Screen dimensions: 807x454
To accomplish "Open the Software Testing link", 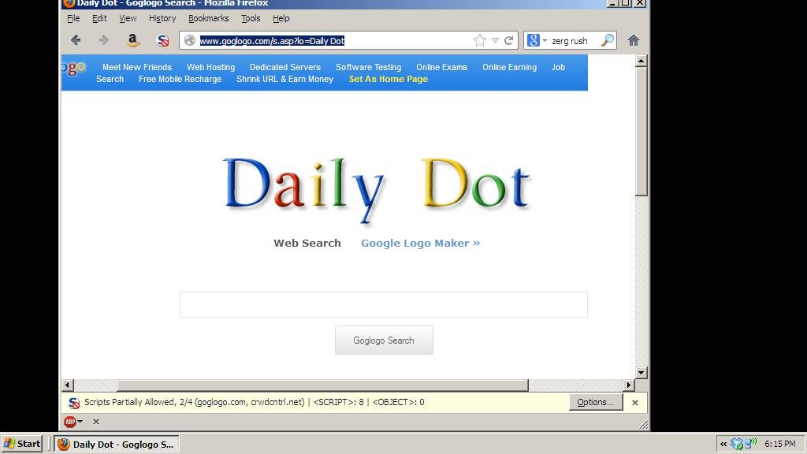I will point(369,67).
